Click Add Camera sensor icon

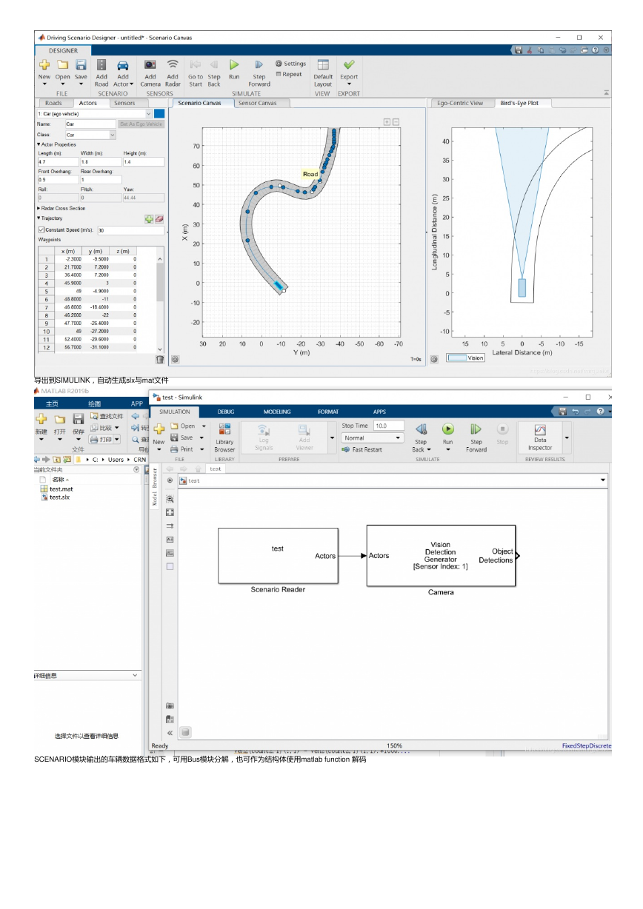(150, 65)
